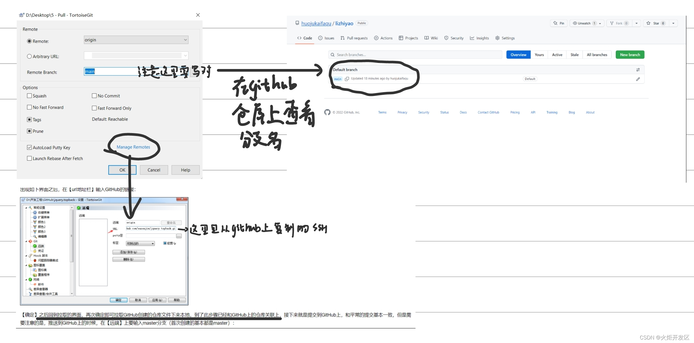
Task: Enable the Fast Forward Only checkbox
Action: pos(94,108)
